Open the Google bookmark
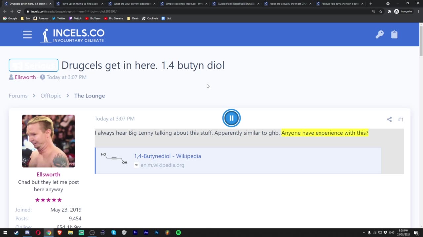The width and height of the screenshot is (423, 237). 10,18
